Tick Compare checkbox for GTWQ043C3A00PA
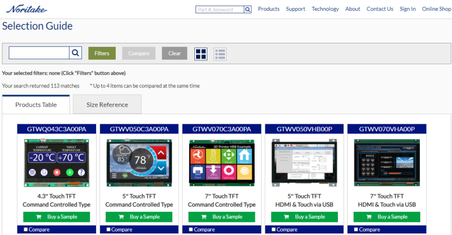The height and width of the screenshot is (235, 452). click(x=27, y=229)
